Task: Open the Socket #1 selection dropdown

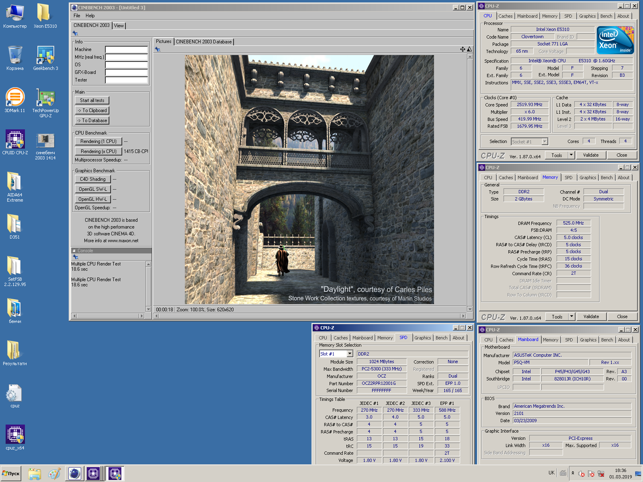Action: tap(545, 141)
